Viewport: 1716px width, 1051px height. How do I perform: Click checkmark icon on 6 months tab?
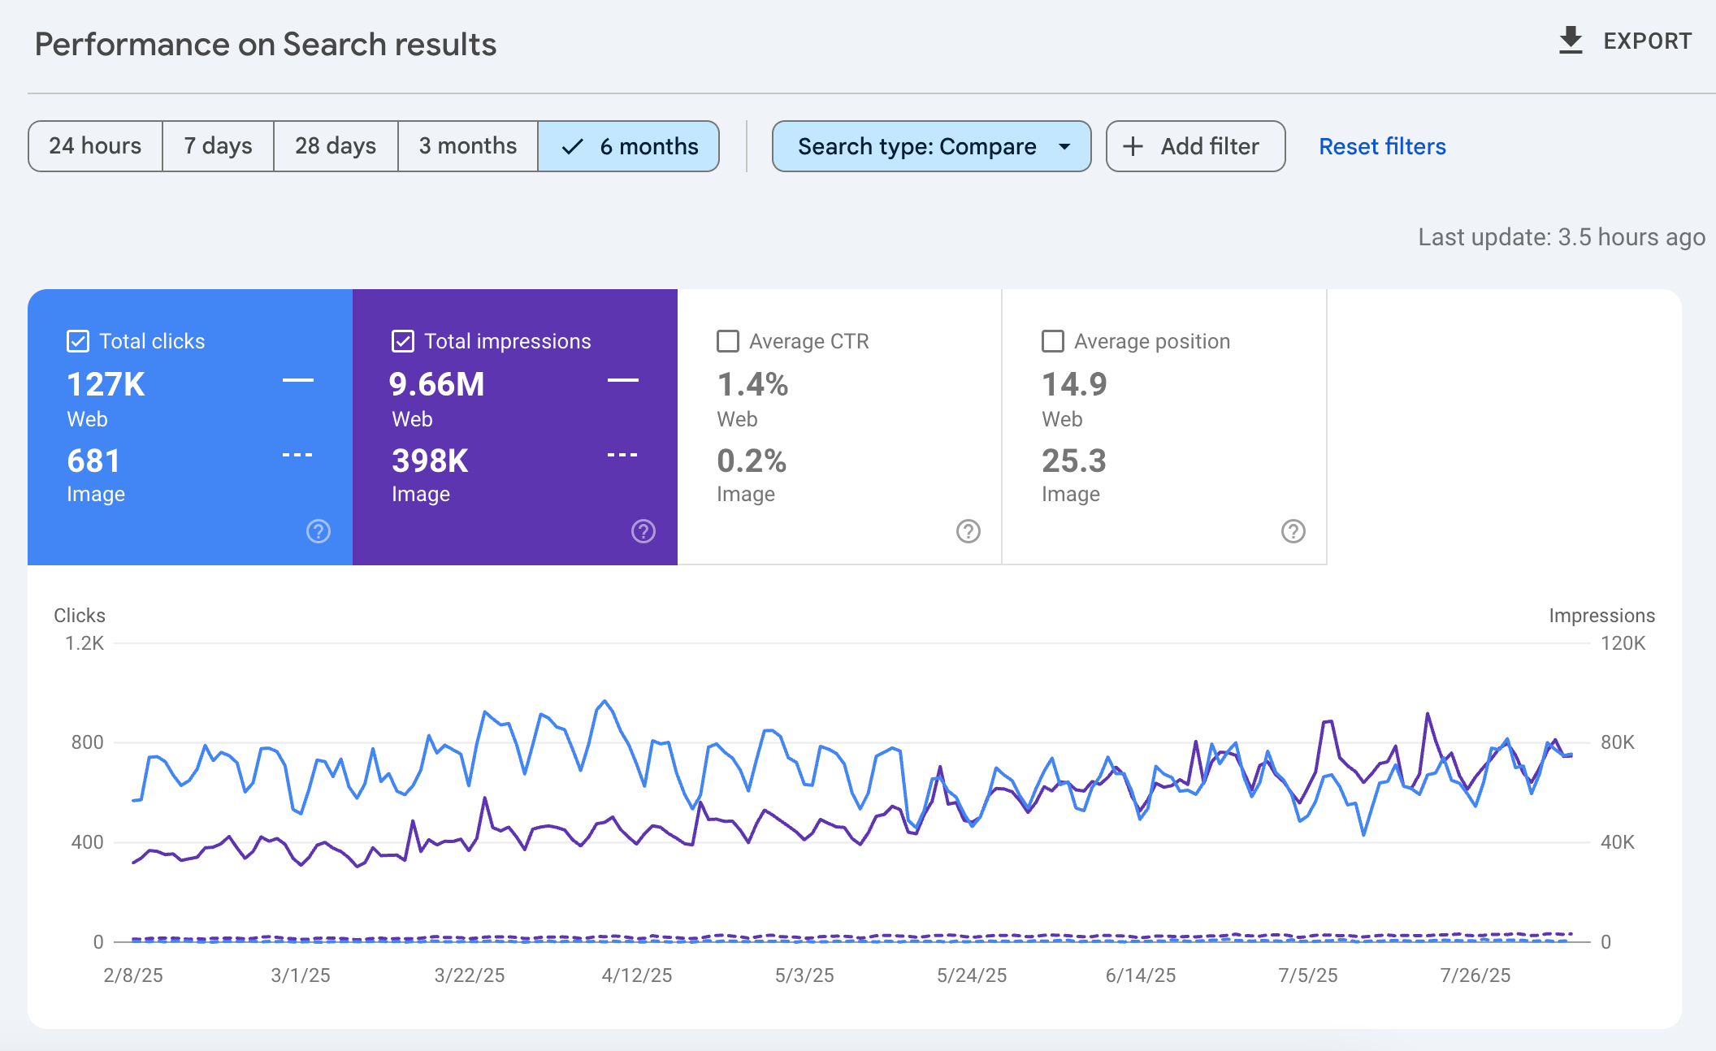[x=572, y=146]
